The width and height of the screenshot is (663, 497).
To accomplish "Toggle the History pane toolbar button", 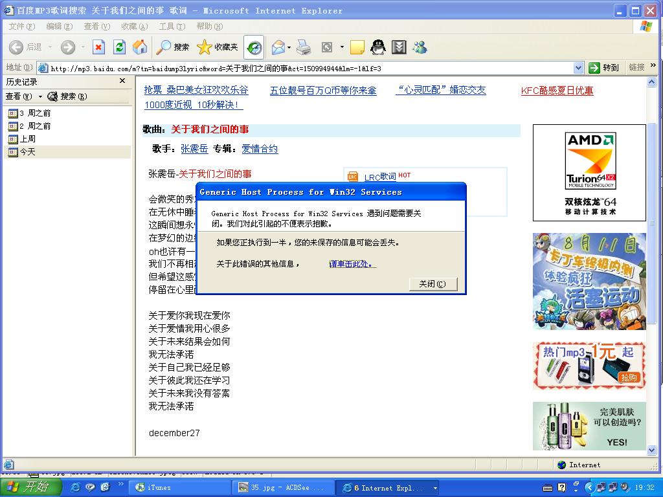I will pyautogui.click(x=254, y=47).
